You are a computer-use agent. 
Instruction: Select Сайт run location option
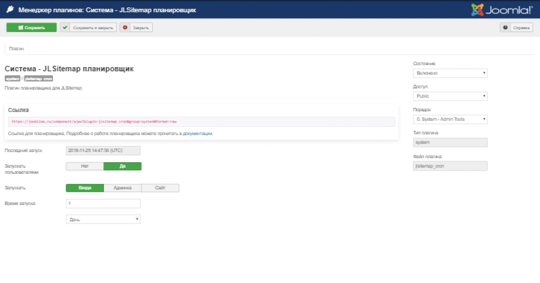tap(160, 188)
